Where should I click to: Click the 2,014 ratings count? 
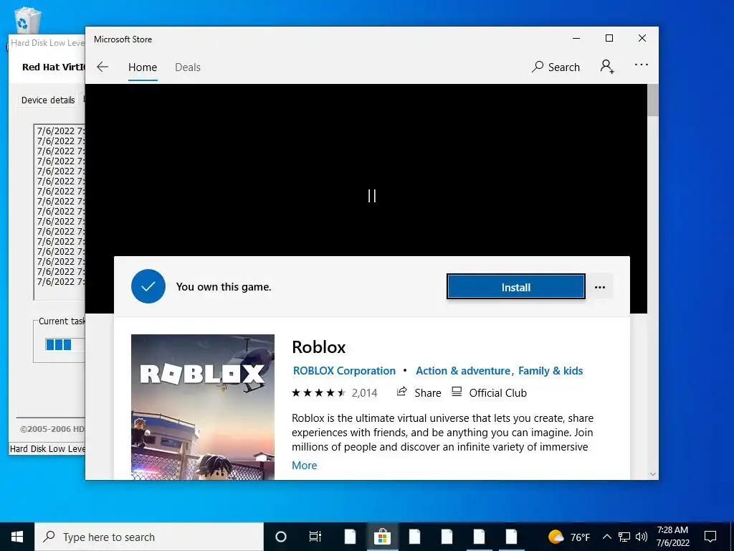364,392
